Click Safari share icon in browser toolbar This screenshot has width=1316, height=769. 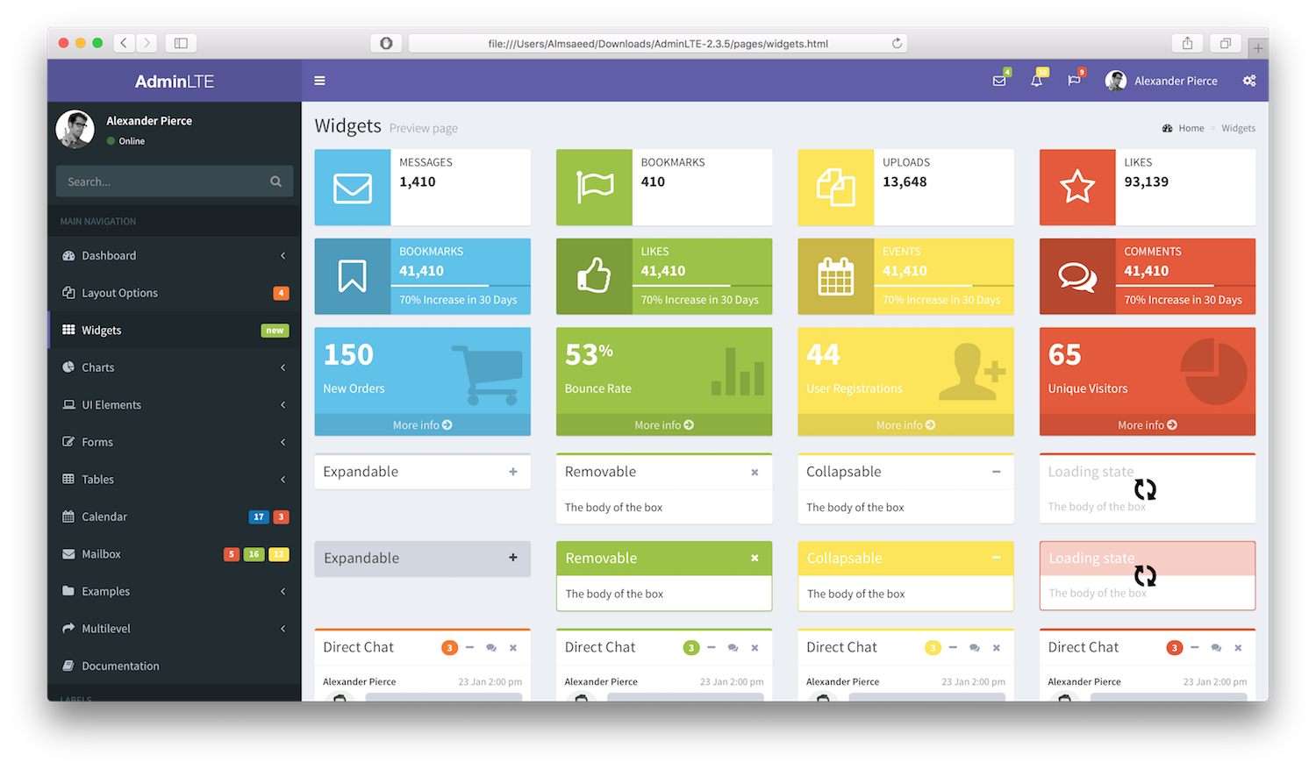[x=1187, y=43]
